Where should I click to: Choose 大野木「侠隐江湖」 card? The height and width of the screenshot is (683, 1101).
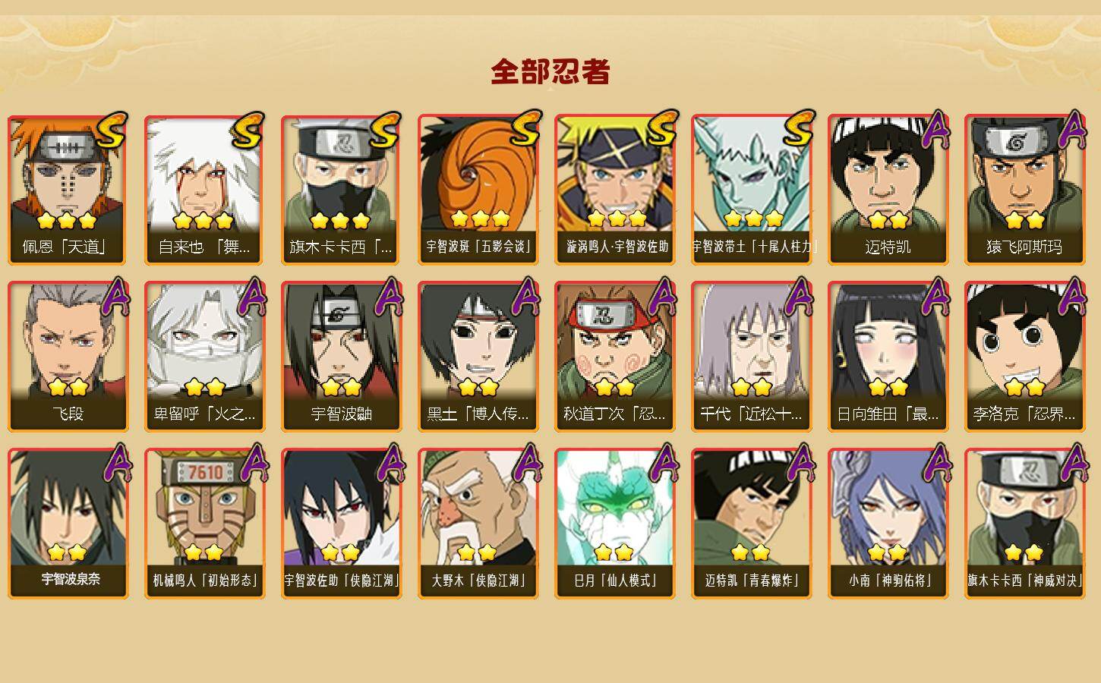click(478, 524)
